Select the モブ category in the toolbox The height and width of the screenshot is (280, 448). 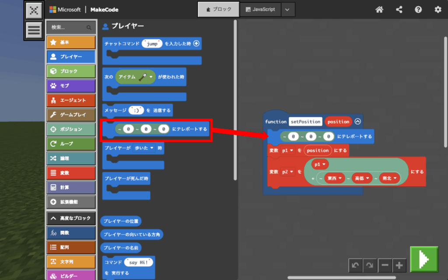(x=70, y=86)
